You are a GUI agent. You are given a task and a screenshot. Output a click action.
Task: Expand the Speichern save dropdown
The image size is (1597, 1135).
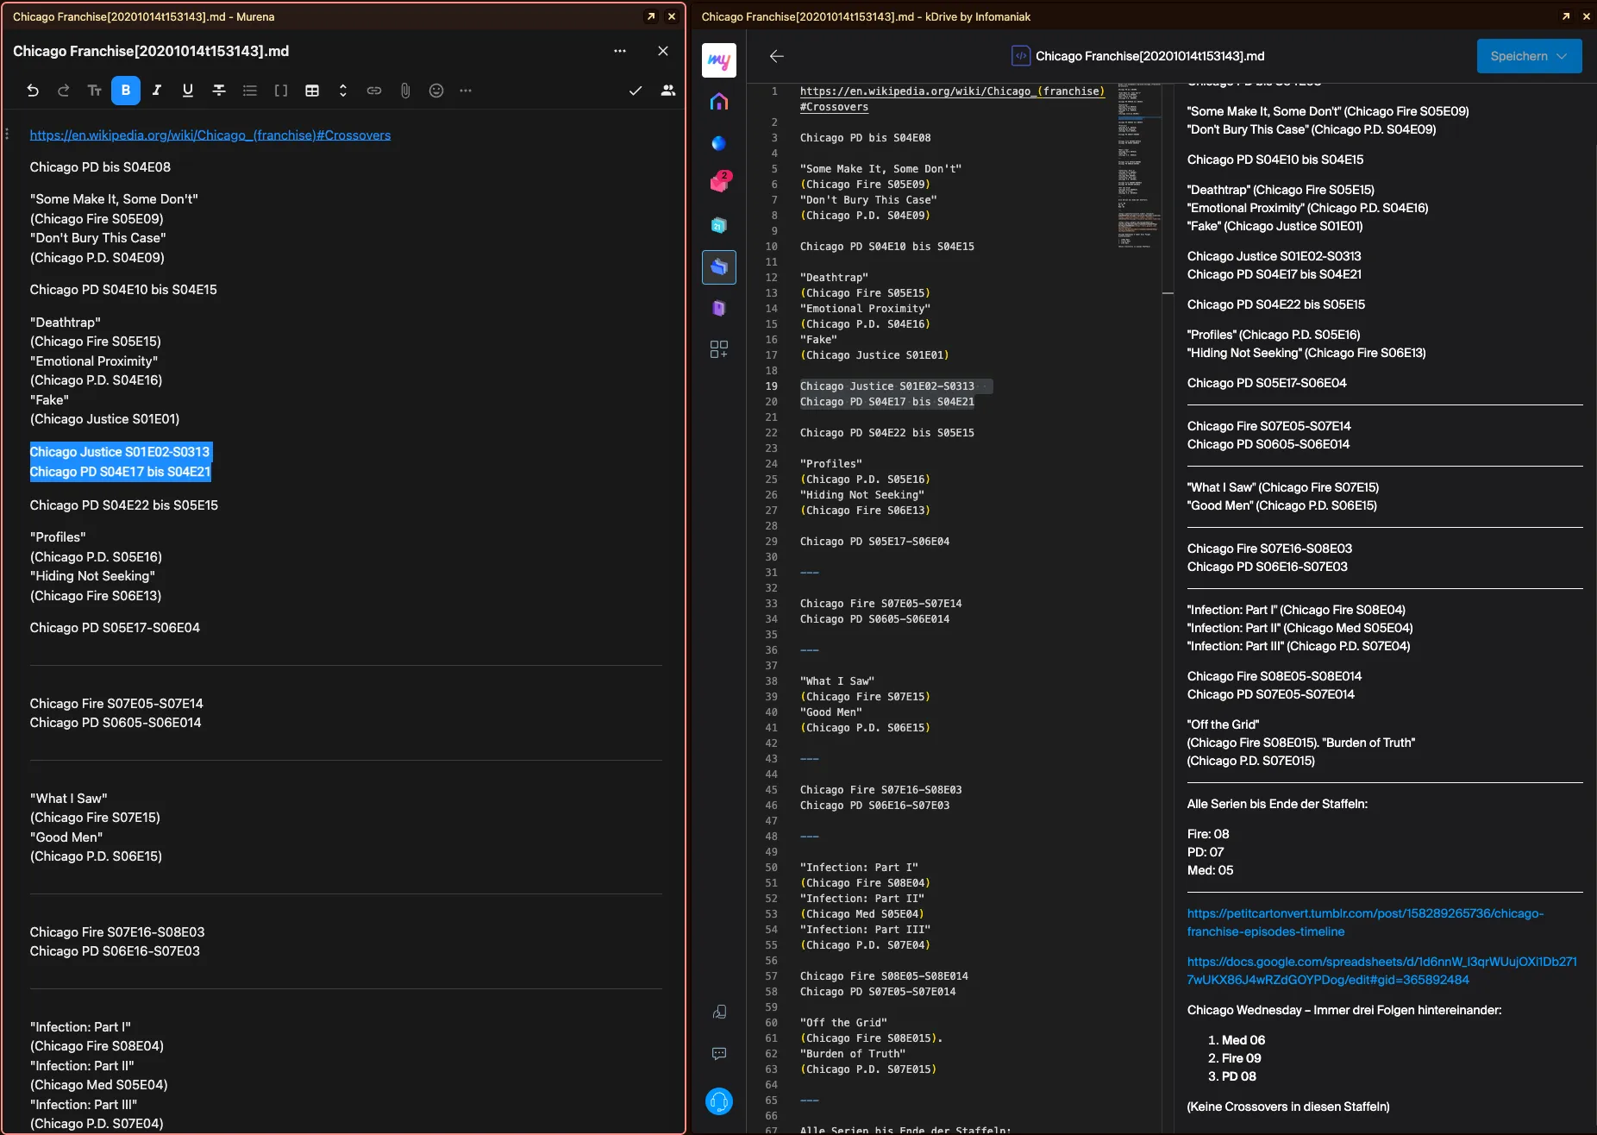pyautogui.click(x=1562, y=56)
